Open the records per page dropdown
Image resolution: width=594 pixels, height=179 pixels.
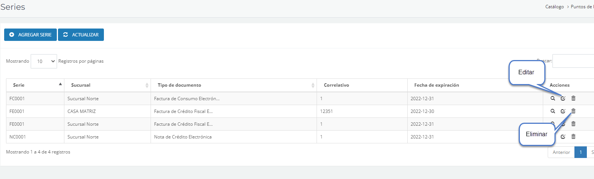44,61
